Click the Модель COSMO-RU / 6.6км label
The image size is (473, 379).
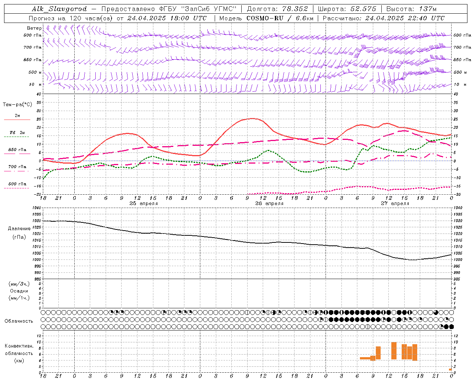(266, 18)
